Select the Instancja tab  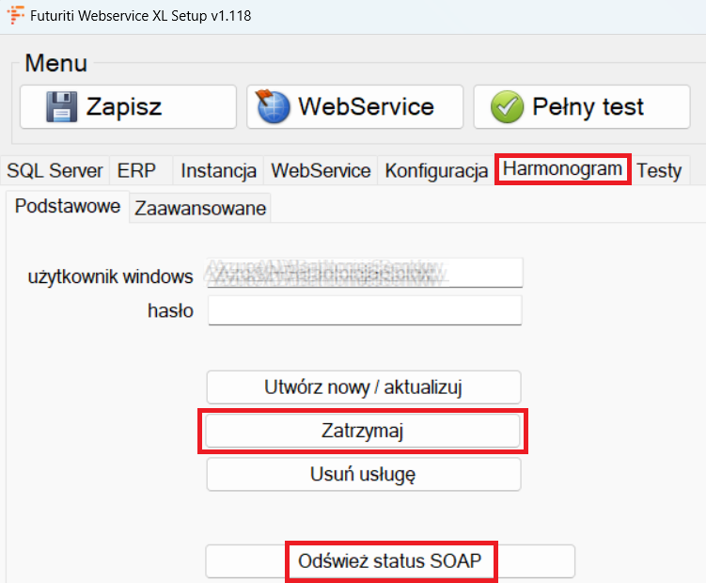pos(218,171)
